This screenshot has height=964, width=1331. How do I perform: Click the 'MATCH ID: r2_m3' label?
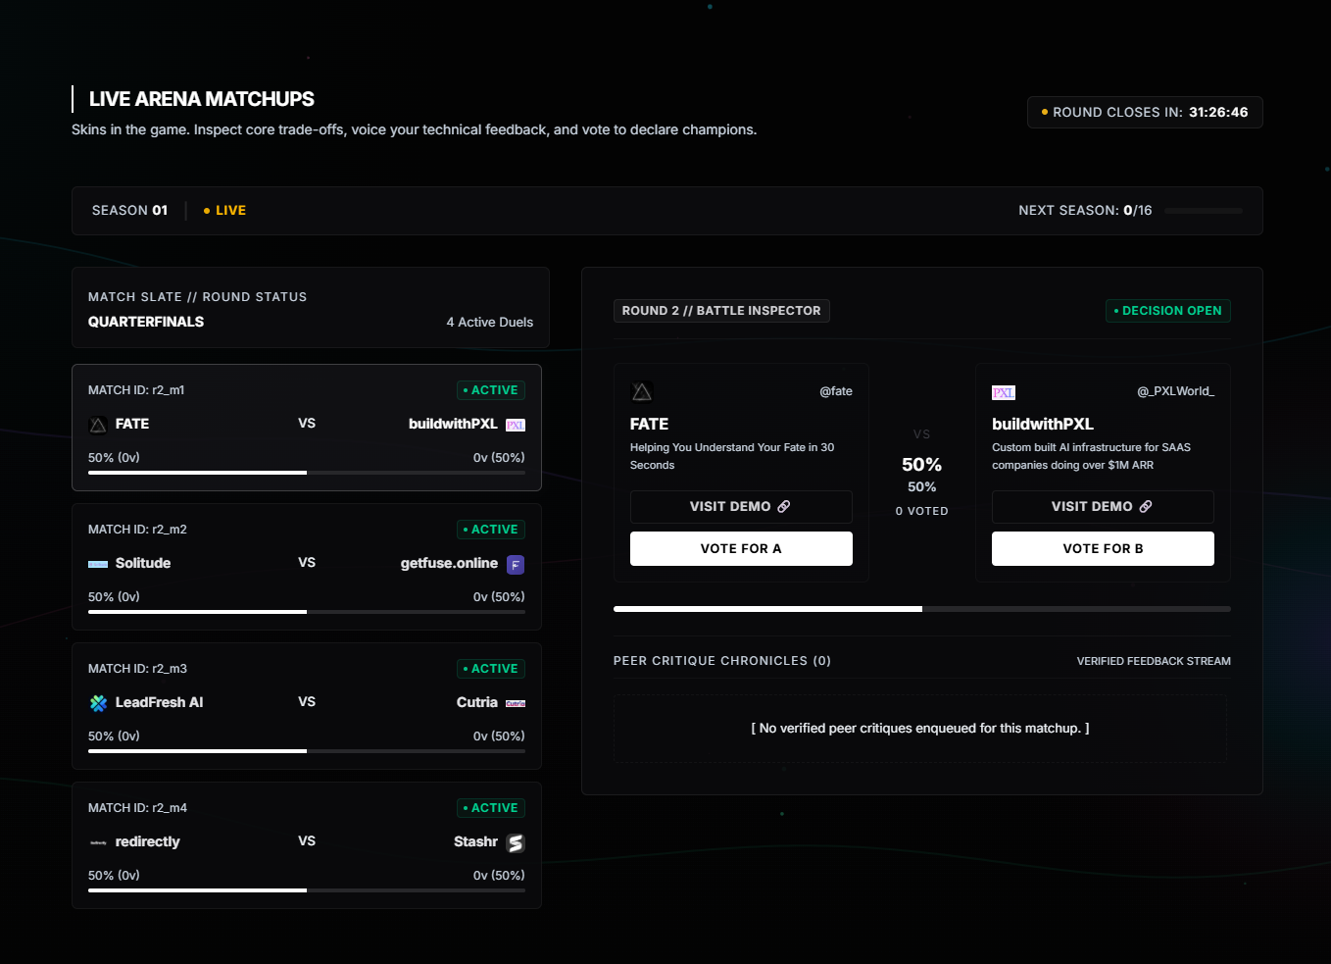point(137,669)
